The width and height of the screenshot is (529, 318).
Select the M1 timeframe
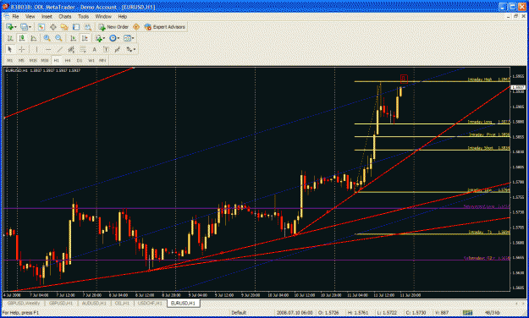coord(10,60)
